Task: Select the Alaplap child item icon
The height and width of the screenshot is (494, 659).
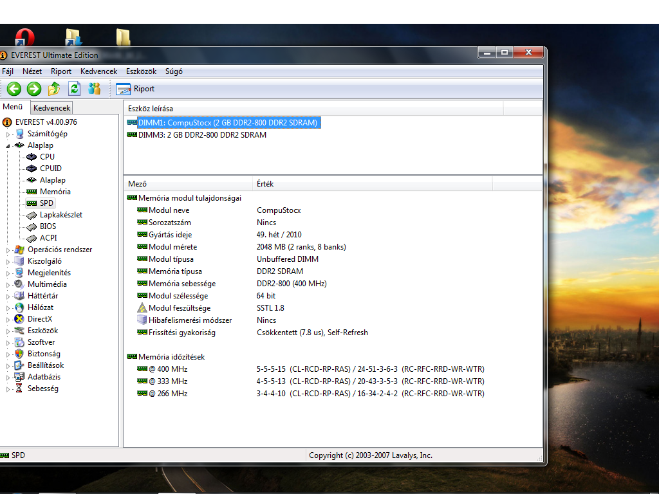Action: click(x=32, y=180)
